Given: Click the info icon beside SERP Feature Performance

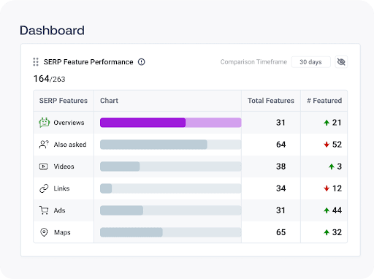Looking at the screenshot, I should 142,62.
